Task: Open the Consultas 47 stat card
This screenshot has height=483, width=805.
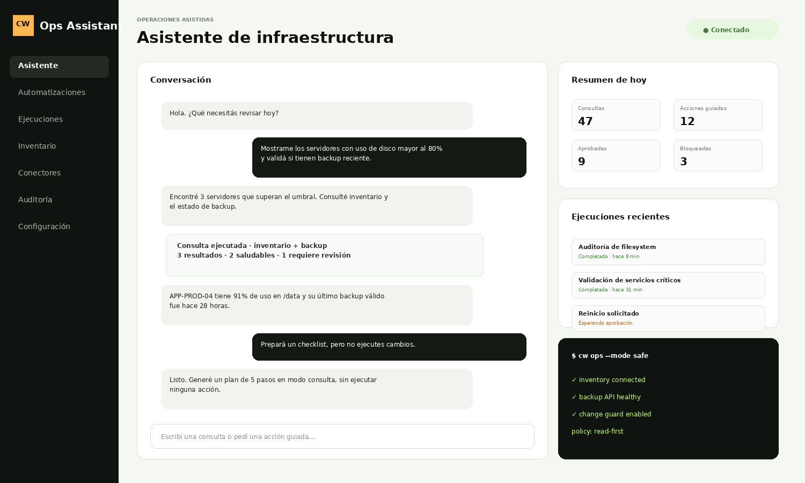Action: (x=616, y=115)
